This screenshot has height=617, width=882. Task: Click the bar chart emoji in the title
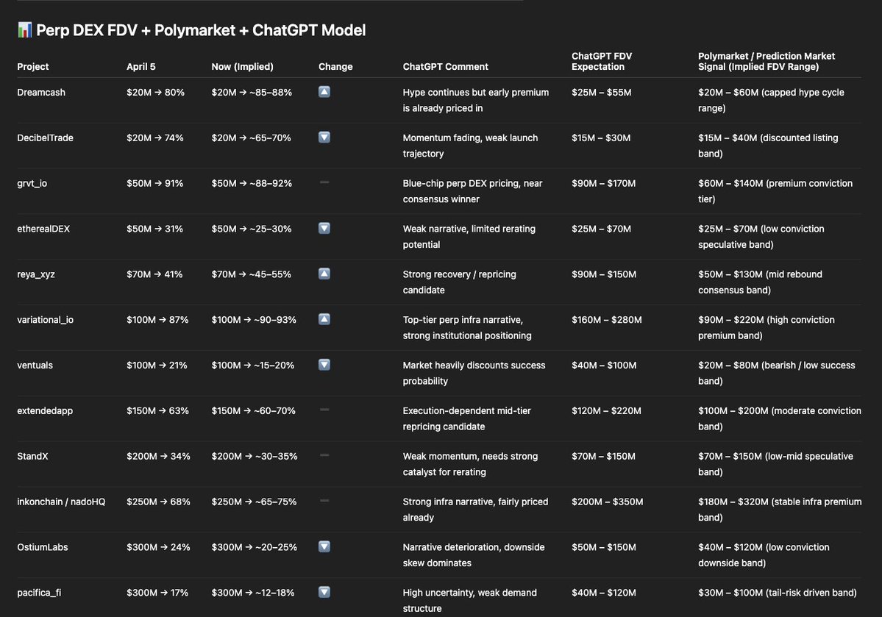coord(24,30)
